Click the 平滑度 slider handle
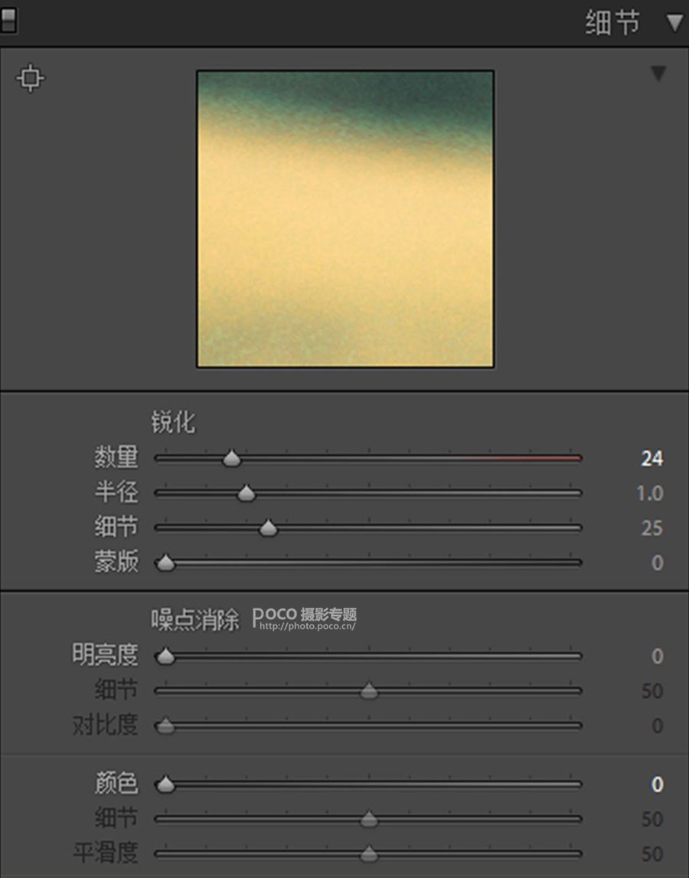The height and width of the screenshot is (878, 689). point(369,854)
